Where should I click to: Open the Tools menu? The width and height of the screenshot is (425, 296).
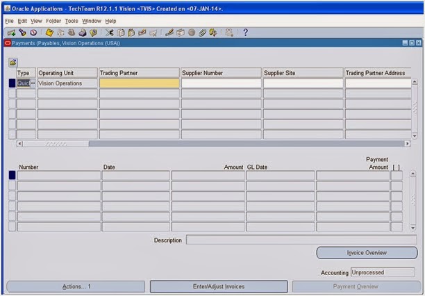click(x=72, y=21)
